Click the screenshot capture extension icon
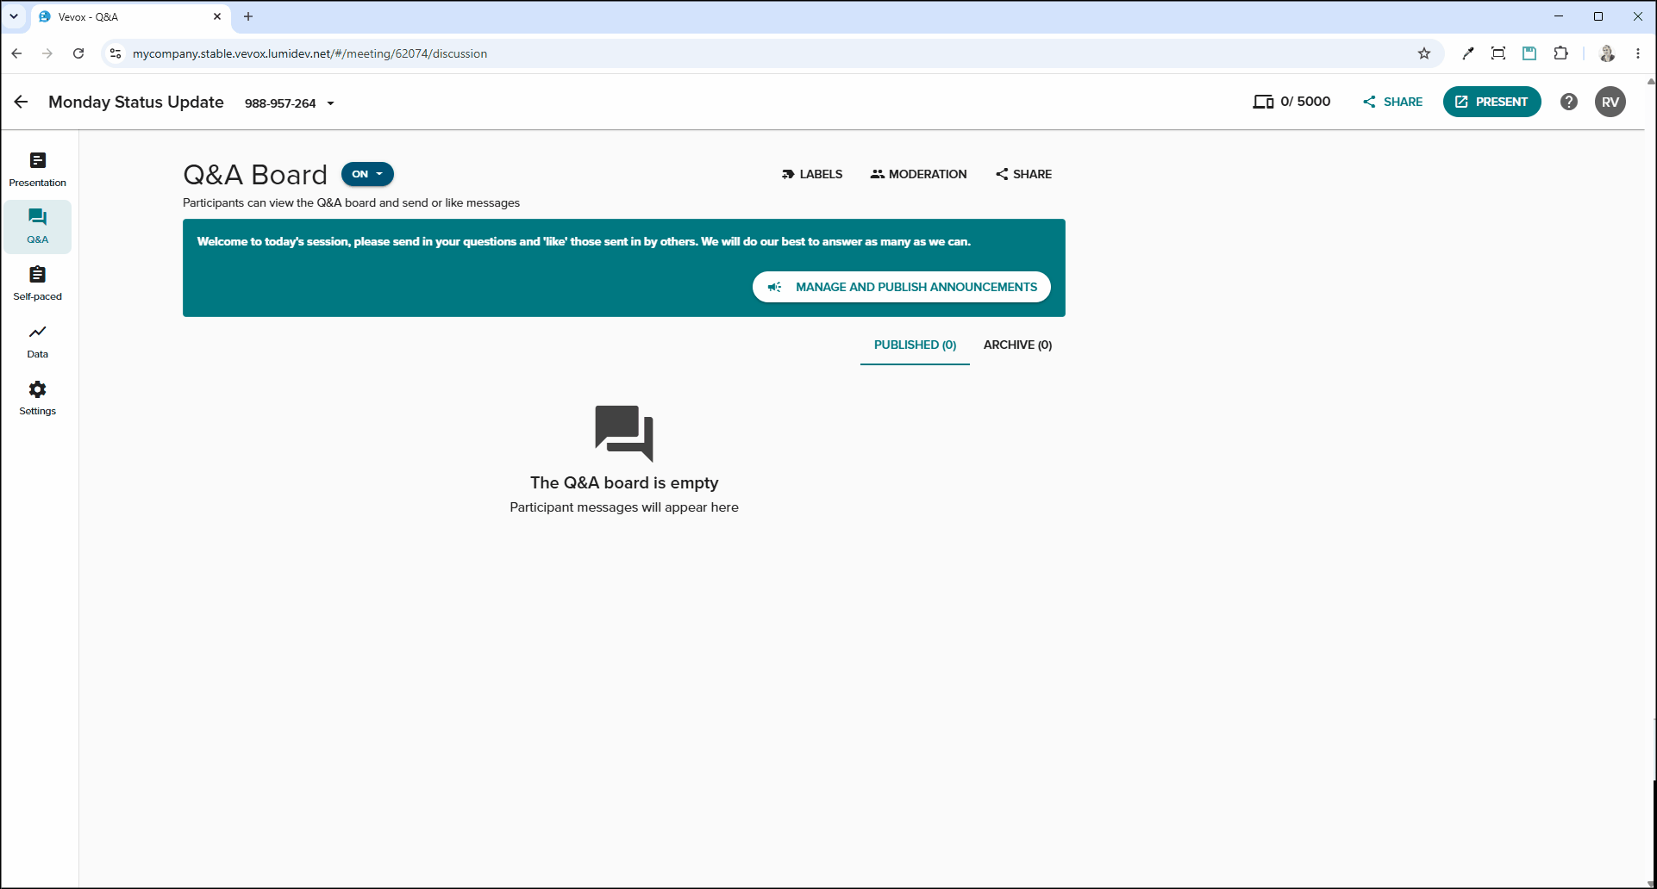The image size is (1657, 889). (x=1498, y=53)
